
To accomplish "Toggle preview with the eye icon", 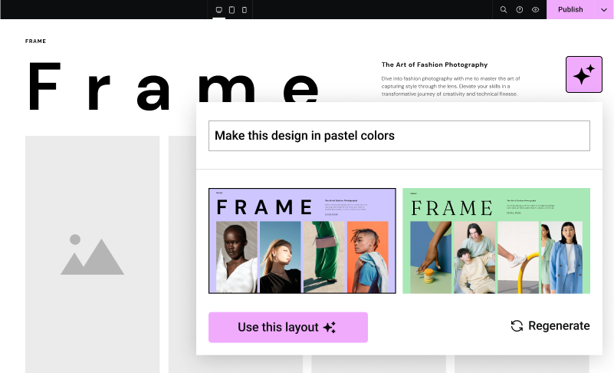I will coord(536,9).
